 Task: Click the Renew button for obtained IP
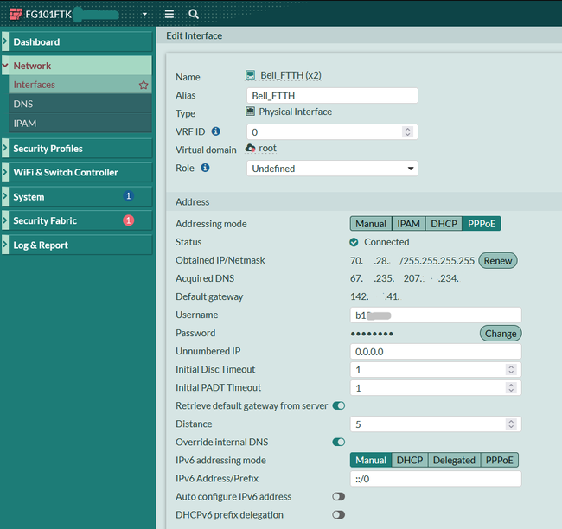pos(497,260)
